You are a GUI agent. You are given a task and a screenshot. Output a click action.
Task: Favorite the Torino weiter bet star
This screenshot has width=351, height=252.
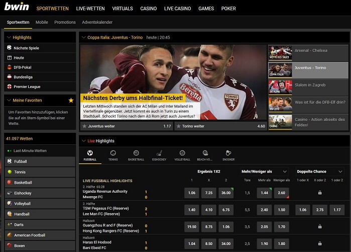[x=178, y=126]
